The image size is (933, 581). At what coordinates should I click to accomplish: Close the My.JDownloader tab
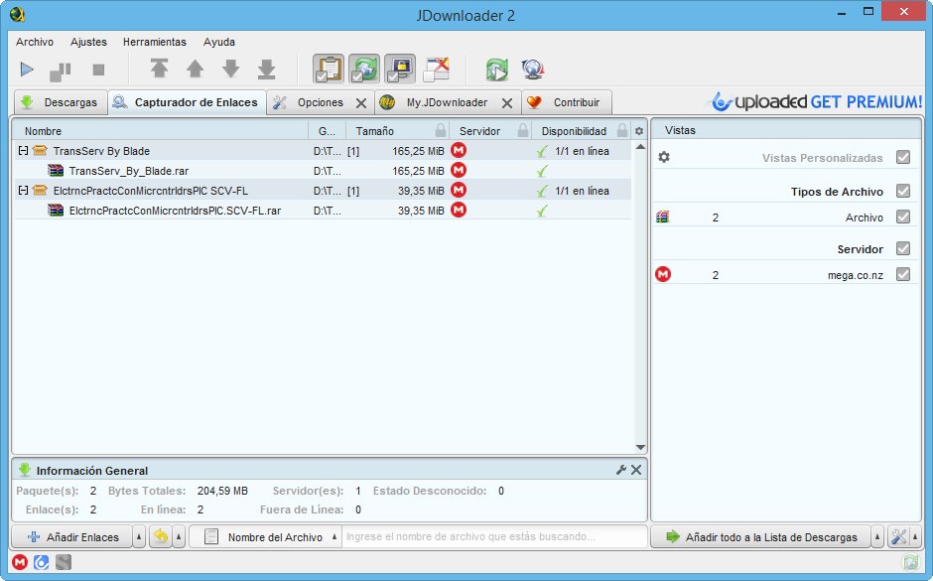pyautogui.click(x=507, y=103)
